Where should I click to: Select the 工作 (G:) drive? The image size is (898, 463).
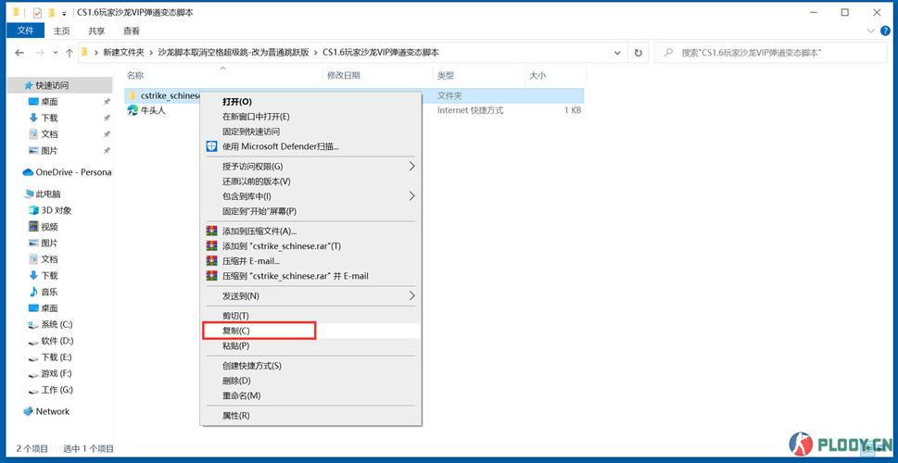[57, 390]
